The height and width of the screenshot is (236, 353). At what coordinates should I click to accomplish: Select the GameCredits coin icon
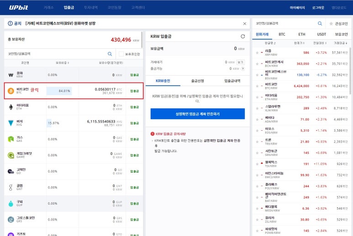(11, 155)
